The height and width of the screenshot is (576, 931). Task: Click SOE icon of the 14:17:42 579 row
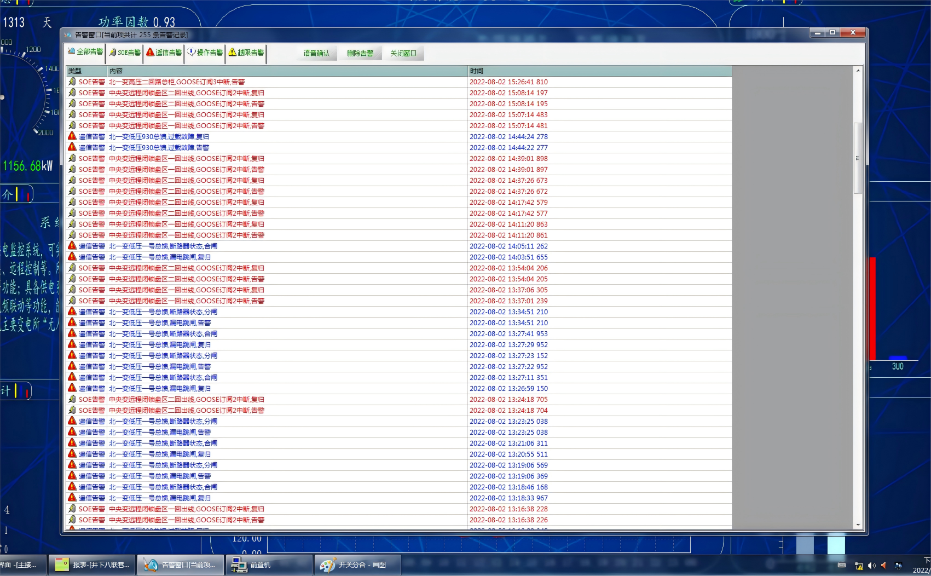[72, 202]
